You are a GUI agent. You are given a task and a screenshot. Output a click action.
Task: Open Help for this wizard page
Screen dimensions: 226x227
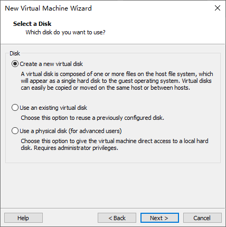(23, 218)
